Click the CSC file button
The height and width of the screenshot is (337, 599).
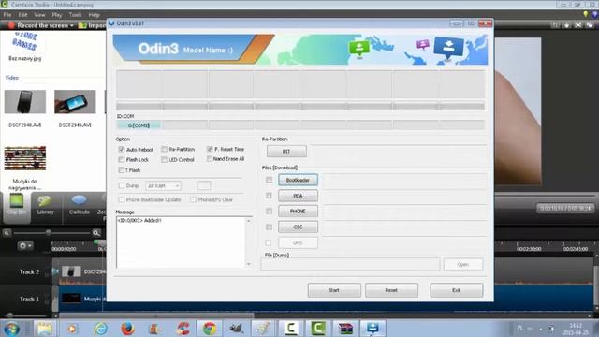point(298,227)
